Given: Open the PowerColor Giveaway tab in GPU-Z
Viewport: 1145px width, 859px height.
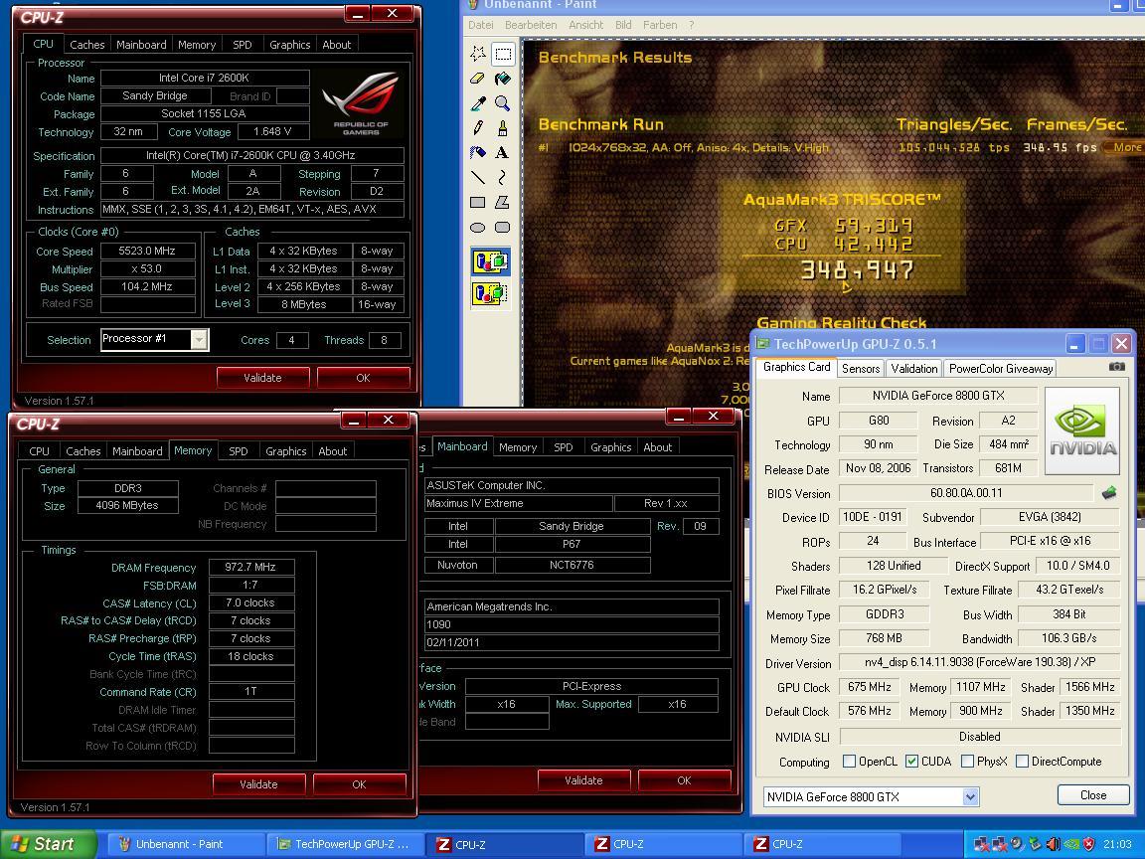Looking at the screenshot, I should tap(1001, 368).
